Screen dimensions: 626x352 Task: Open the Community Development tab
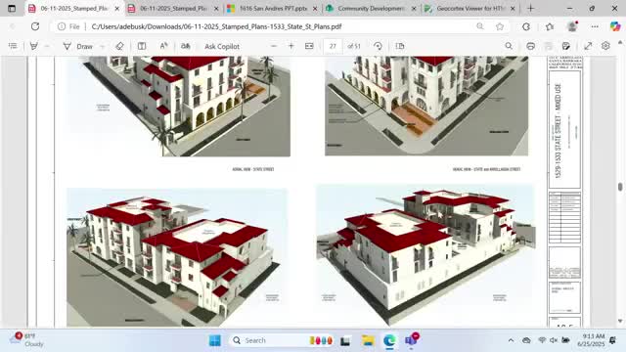pyautogui.click(x=372, y=8)
